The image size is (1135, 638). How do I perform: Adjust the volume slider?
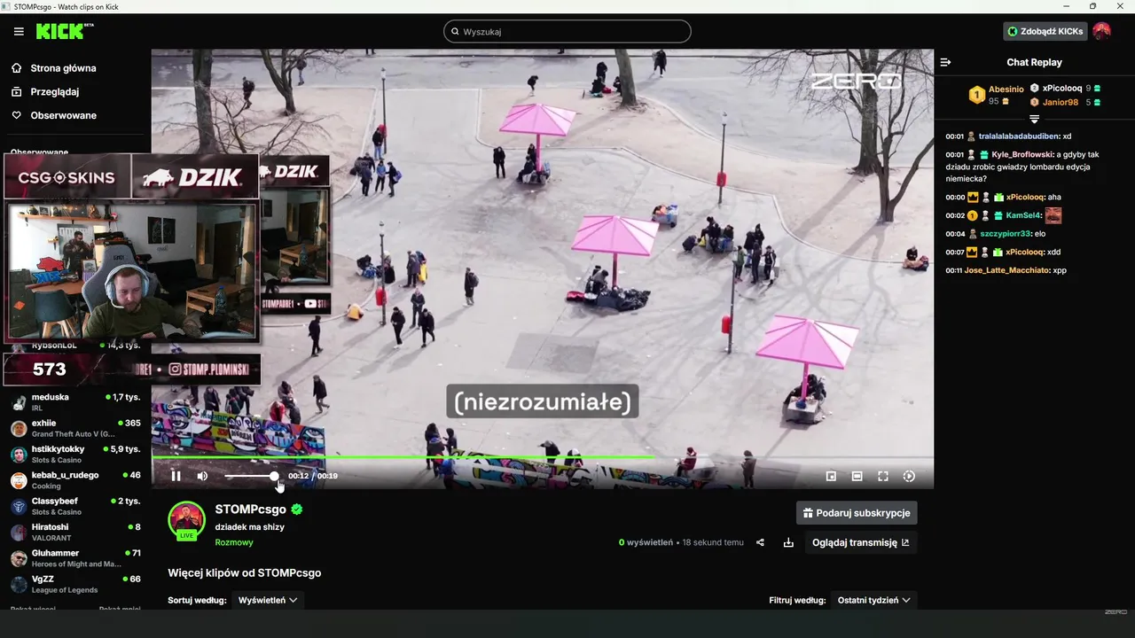[249, 476]
